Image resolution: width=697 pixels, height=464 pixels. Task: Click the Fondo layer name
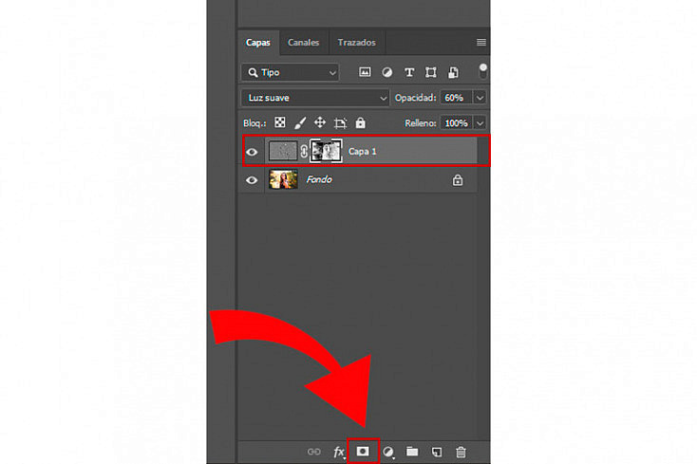click(319, 179)
